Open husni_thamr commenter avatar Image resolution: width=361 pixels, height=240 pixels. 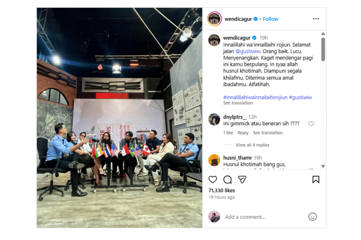214,160
